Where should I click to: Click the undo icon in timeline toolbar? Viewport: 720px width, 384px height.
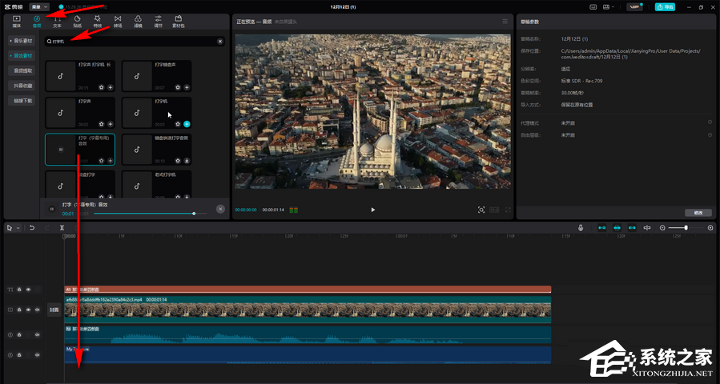pos(32,228)
